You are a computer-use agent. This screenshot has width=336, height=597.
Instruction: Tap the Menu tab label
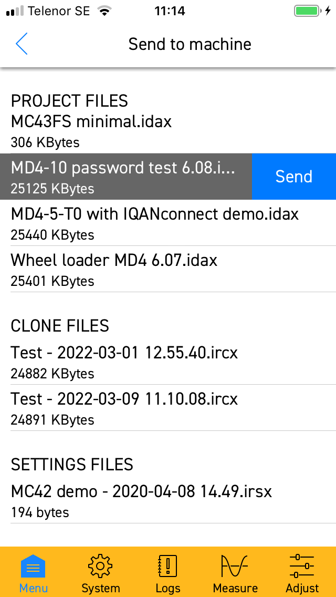[34, 588]
